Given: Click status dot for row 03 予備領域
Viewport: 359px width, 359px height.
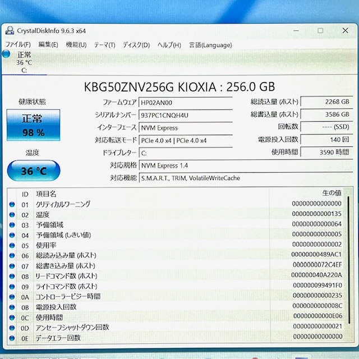Looking at the screenshot, I should coord(12,225).
